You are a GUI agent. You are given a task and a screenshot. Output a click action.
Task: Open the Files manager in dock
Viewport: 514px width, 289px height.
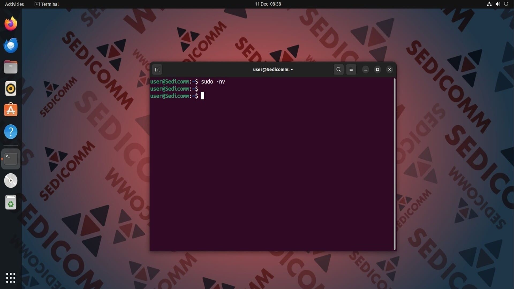(x=11, y=67)
